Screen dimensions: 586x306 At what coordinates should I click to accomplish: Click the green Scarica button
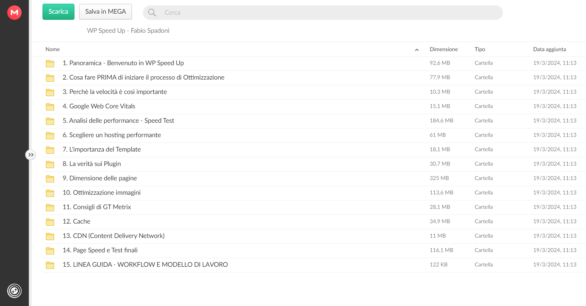58,12
